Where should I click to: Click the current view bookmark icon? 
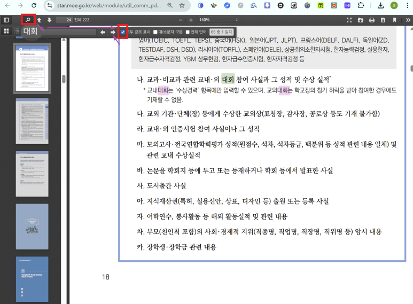click(394, 20)
